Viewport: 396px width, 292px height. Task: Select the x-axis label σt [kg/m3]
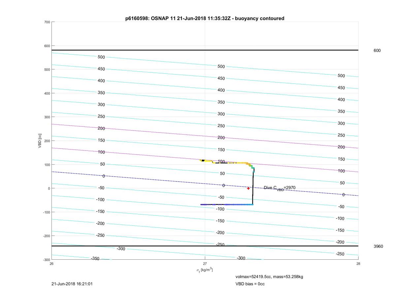(205, 270)
